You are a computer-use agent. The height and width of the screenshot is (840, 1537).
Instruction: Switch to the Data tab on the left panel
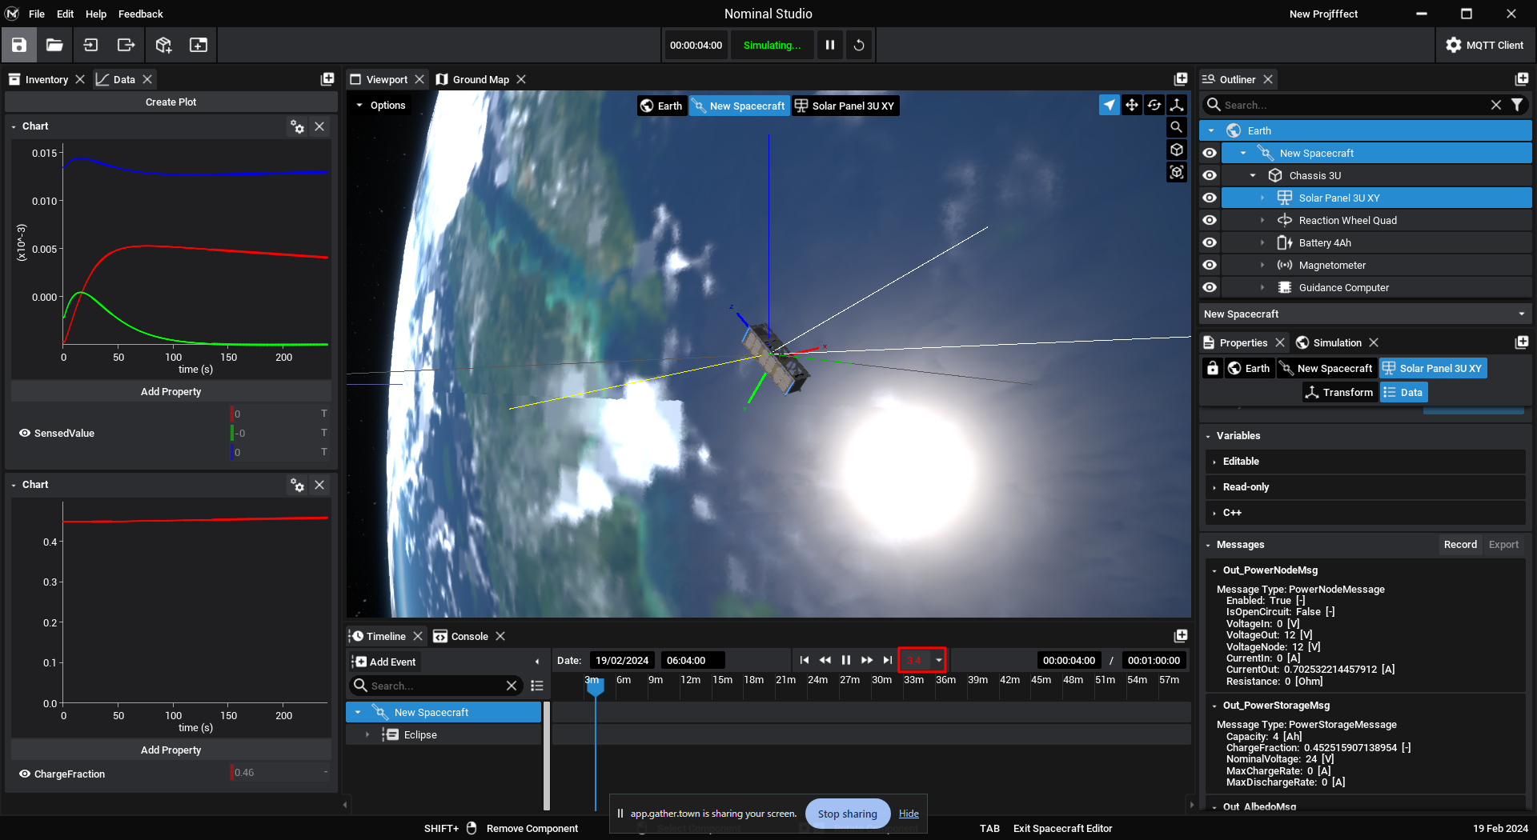tap(124, 79)
